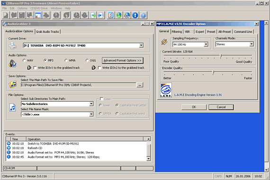The width and height of the screenshot is (270, 180).
Task: Click the Refresh CD event arrow icon
Action: click(x=9, y=148)
